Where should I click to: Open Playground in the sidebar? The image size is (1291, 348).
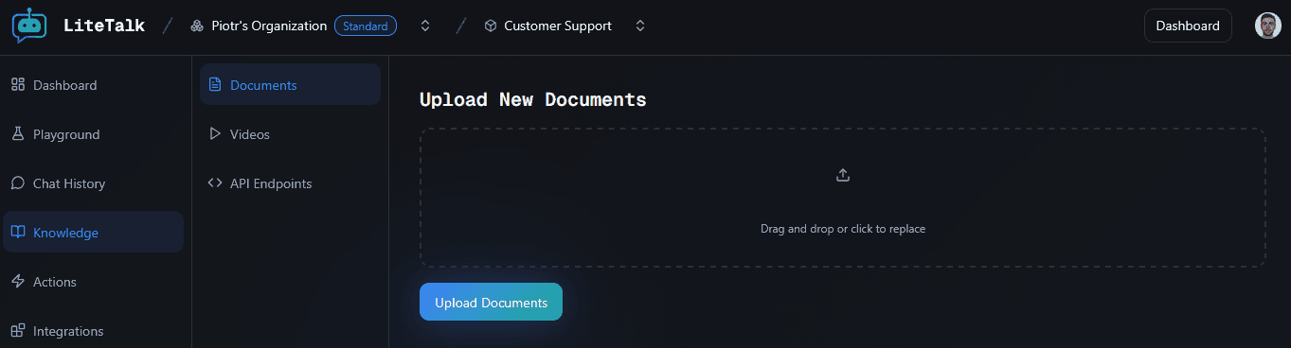tap(93, 134)
